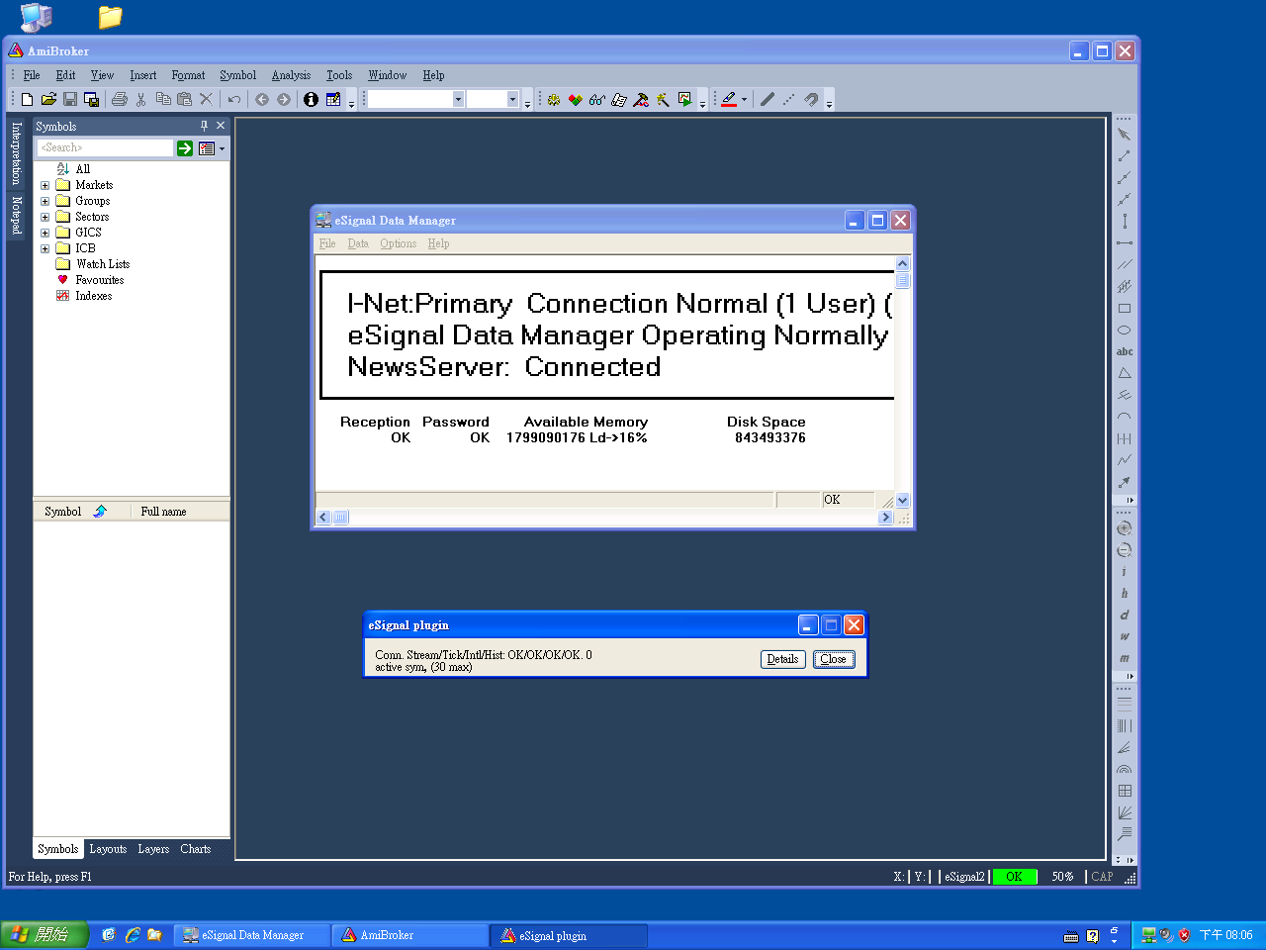The height and width of the screenshot is (950, 1266).
Task: Switch to the Layouts tab
Action: [x=108, y=849]
